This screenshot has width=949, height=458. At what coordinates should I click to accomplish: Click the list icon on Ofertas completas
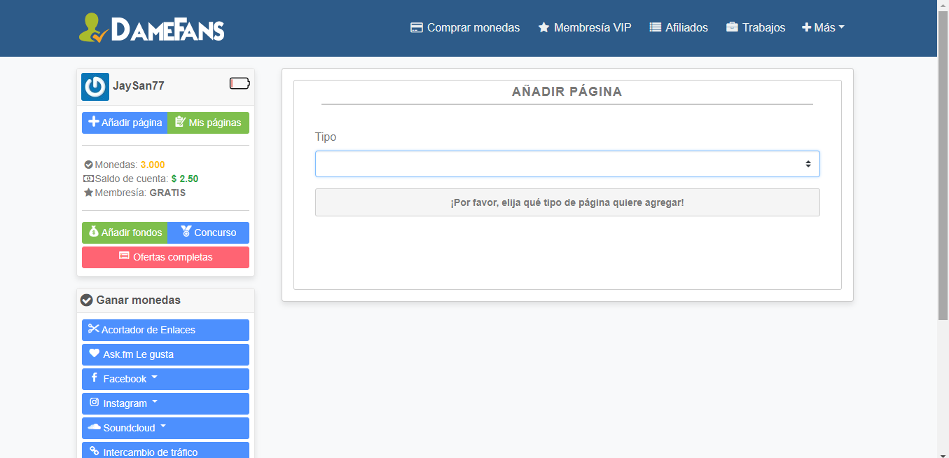(125, 256)
